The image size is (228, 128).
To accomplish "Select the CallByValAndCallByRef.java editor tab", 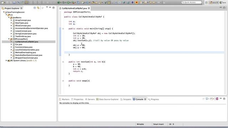I will (x=74, y=8).
